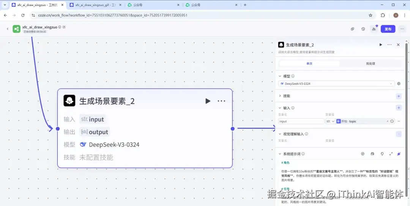Open the prompt library compass icon
This screenshot has width=410, height=206.
click(363, 154)
